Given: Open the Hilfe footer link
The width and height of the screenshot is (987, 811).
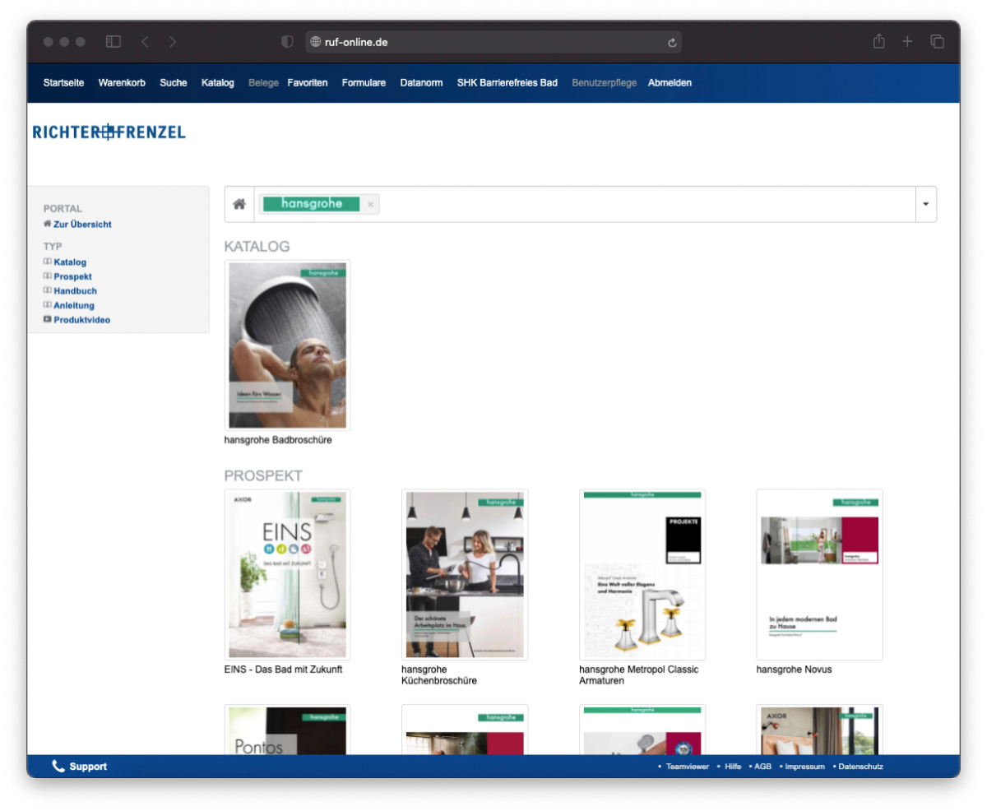Looking at the screenshot, I should 733,767.
